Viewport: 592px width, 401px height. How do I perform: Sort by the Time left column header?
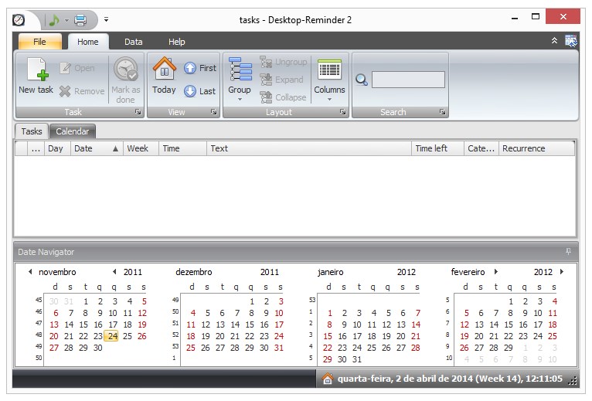coord(437,148)
